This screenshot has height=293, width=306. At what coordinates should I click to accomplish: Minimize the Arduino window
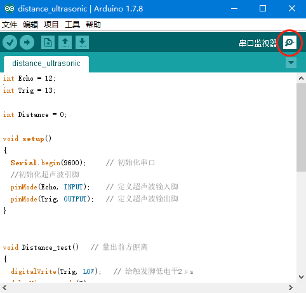click(x=234, y=9)
